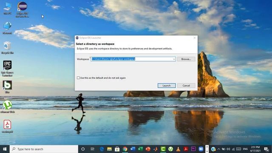Viewport: 272px width, 153px height.
Task: Click the Launch button
Action: [x=167, y=85]
